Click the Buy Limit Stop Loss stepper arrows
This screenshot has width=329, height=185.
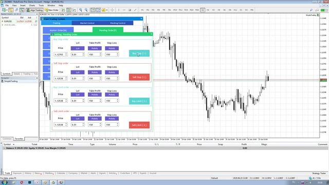pyautogui.click(x=118, y=101)
